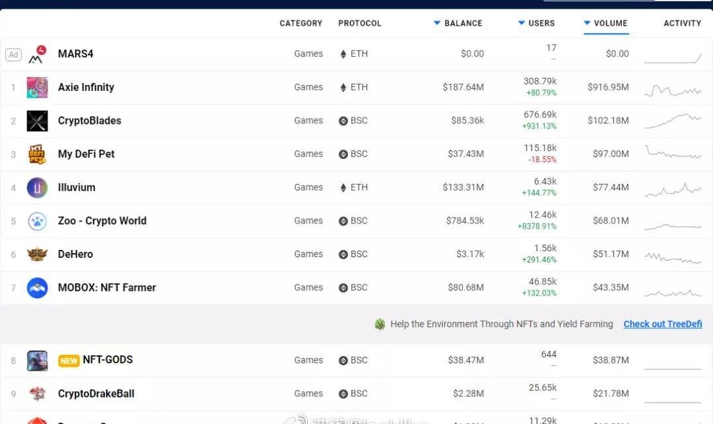Click the NEW badge next to NFT-GODS
The width and height of the screenshot is (713, 424).
click(x=69, y=361)
